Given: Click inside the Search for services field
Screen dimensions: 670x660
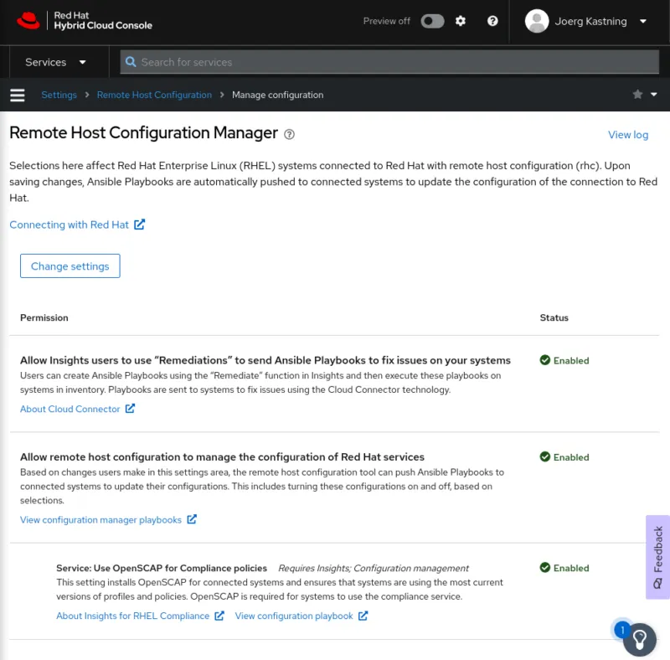Looking at the screenshot, I should point(335,62).
